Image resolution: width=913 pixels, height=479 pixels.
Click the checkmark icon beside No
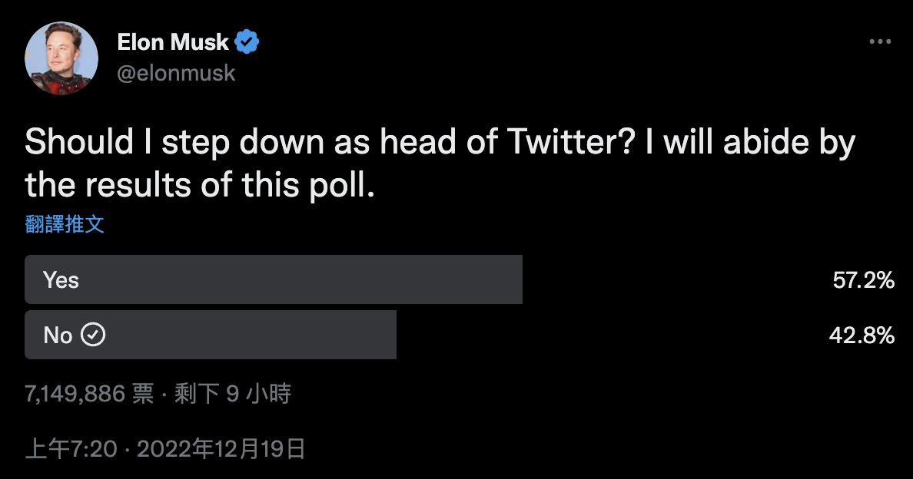93,335
